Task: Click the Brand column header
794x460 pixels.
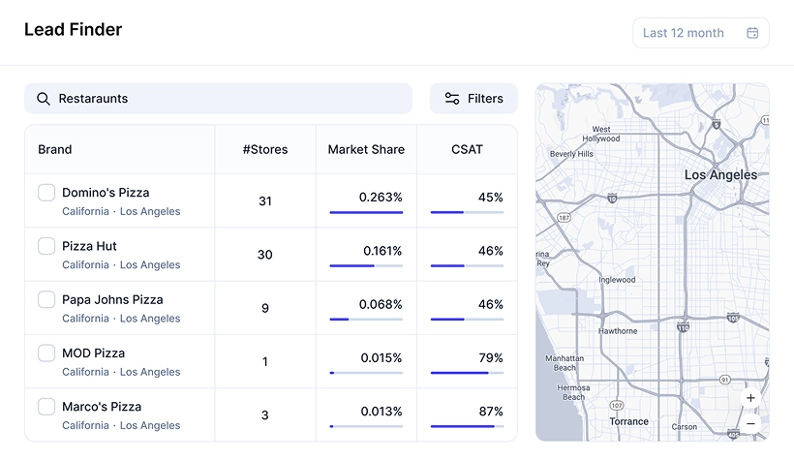Action: 55,150
